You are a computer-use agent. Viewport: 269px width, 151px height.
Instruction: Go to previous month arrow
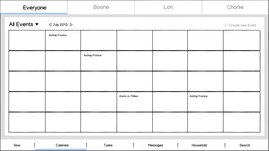[50, 25]
